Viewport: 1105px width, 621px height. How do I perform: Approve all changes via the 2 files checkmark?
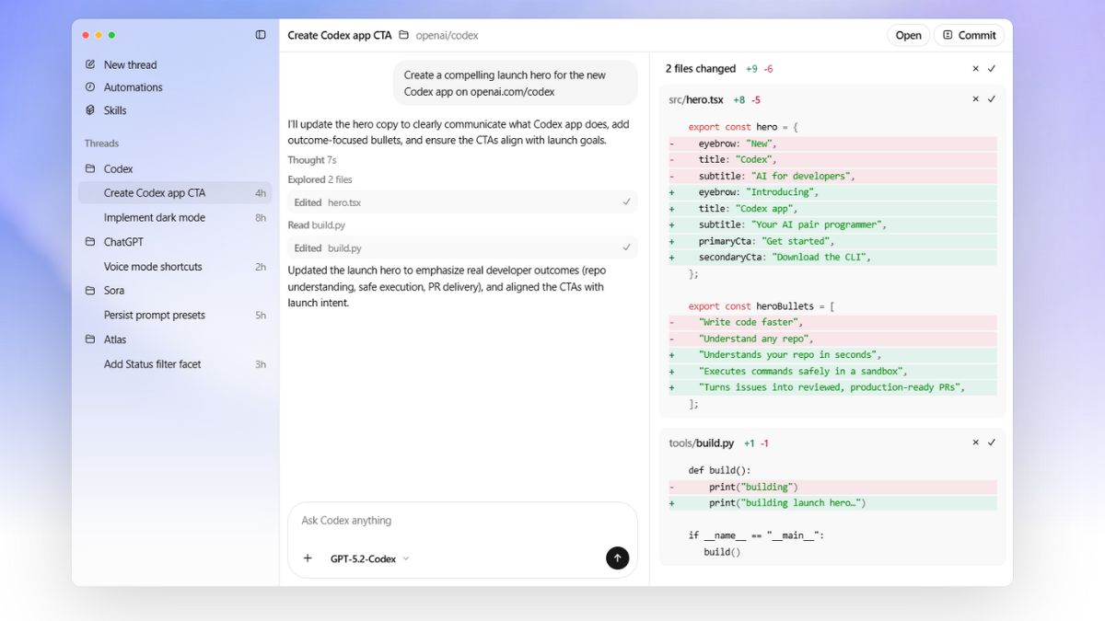click(x=992, y=68)
